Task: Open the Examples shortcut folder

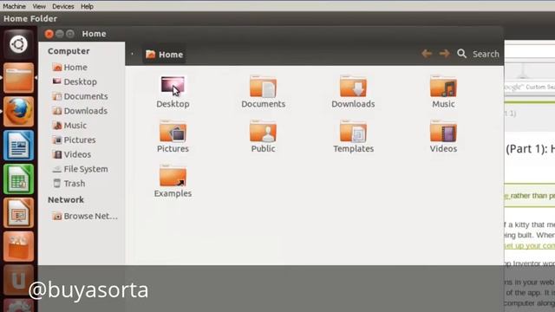Action: click(173, 176)
